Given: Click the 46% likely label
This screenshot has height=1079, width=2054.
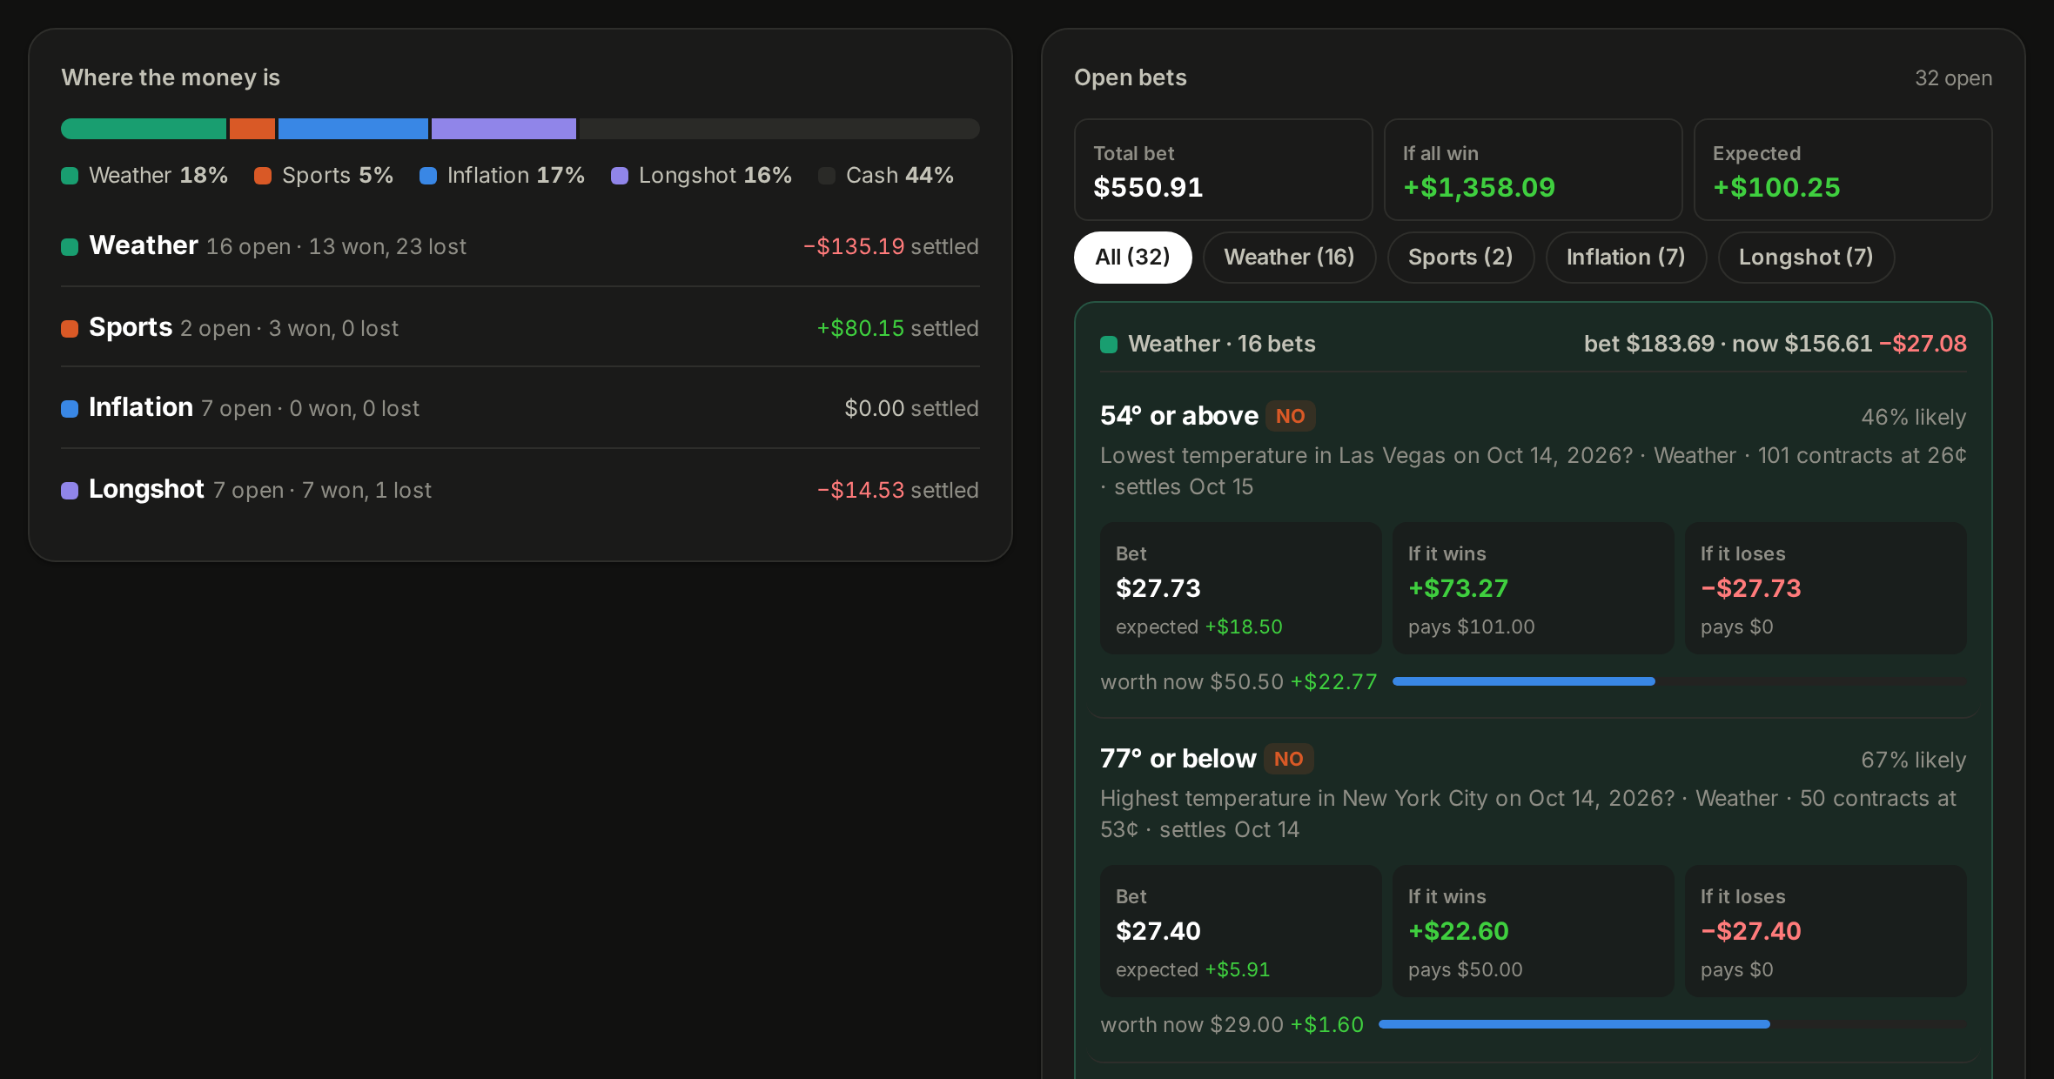Looking at the screenshot, I should (1913, 418).
